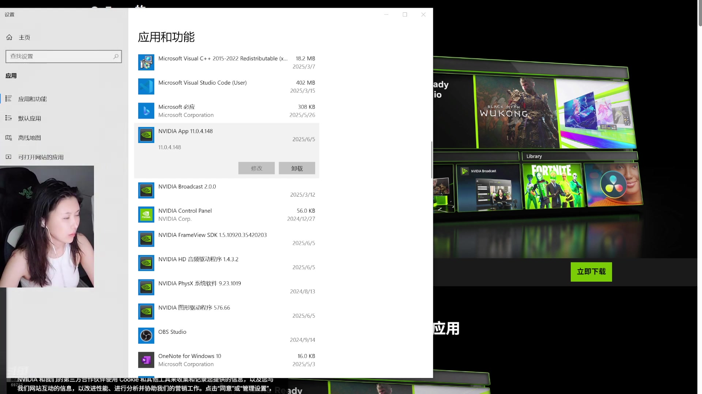Select NVIDIA Broadcast 2.0.0 icon
Viewport: 702px width, 394px height.
[146, 190]
